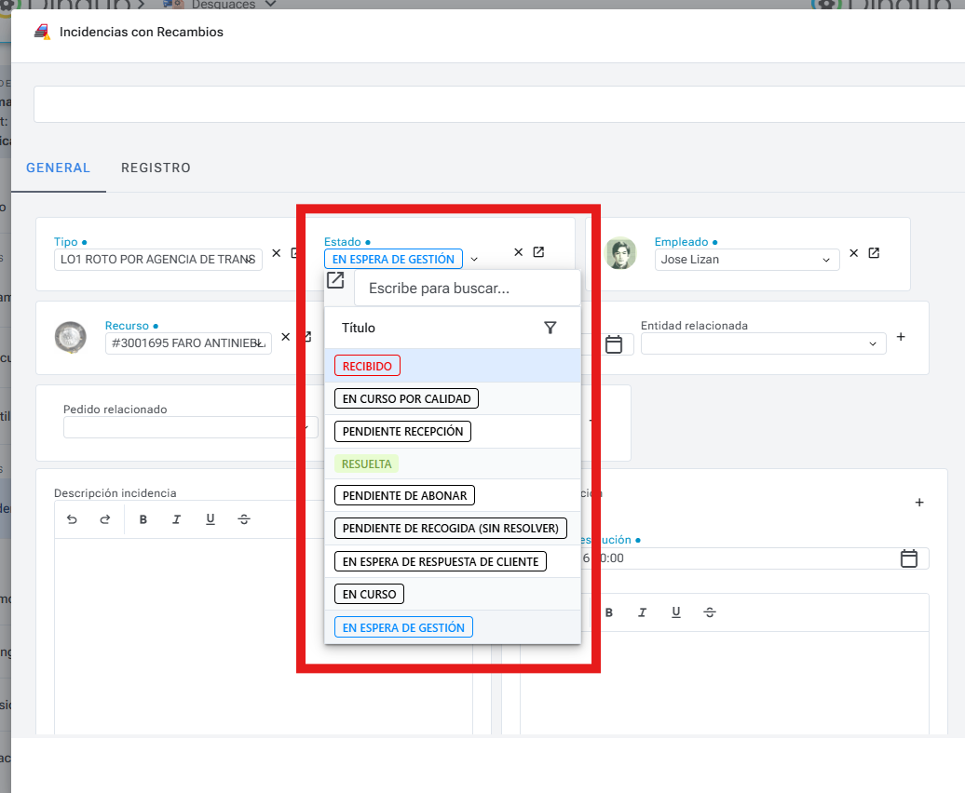Add a related entity with plus icon

[901, 337]
